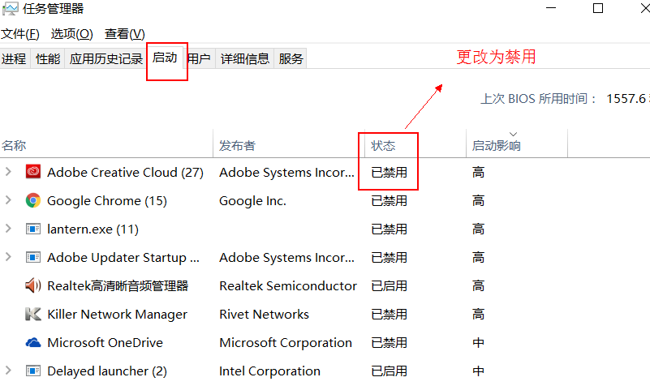Click the Microsoft OneDrive cloud icon
Screen dimensions: 650x390
tap(33, 342)
